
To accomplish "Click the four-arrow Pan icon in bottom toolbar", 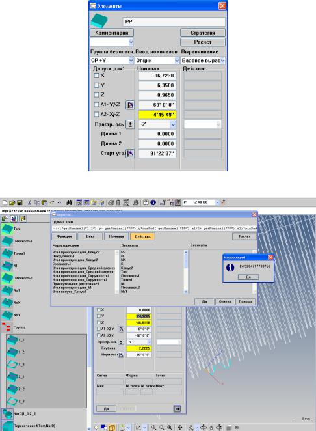I will [x=180, y=428].
